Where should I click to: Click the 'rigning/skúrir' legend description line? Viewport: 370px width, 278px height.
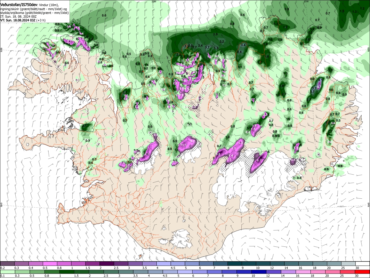(34, 9)
